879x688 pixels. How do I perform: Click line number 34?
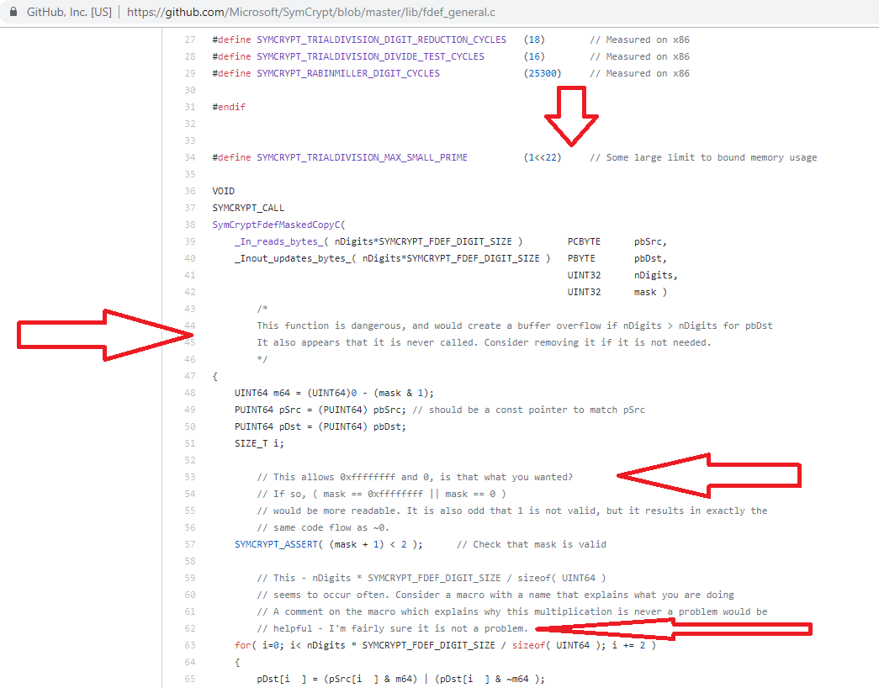pos(188,157)
